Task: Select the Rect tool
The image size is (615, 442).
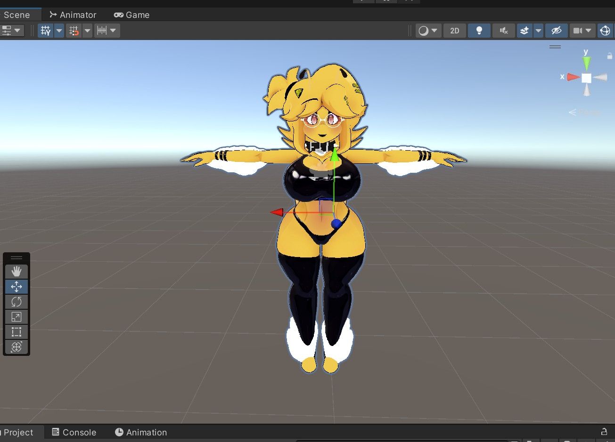Action: tap(16, 331)
